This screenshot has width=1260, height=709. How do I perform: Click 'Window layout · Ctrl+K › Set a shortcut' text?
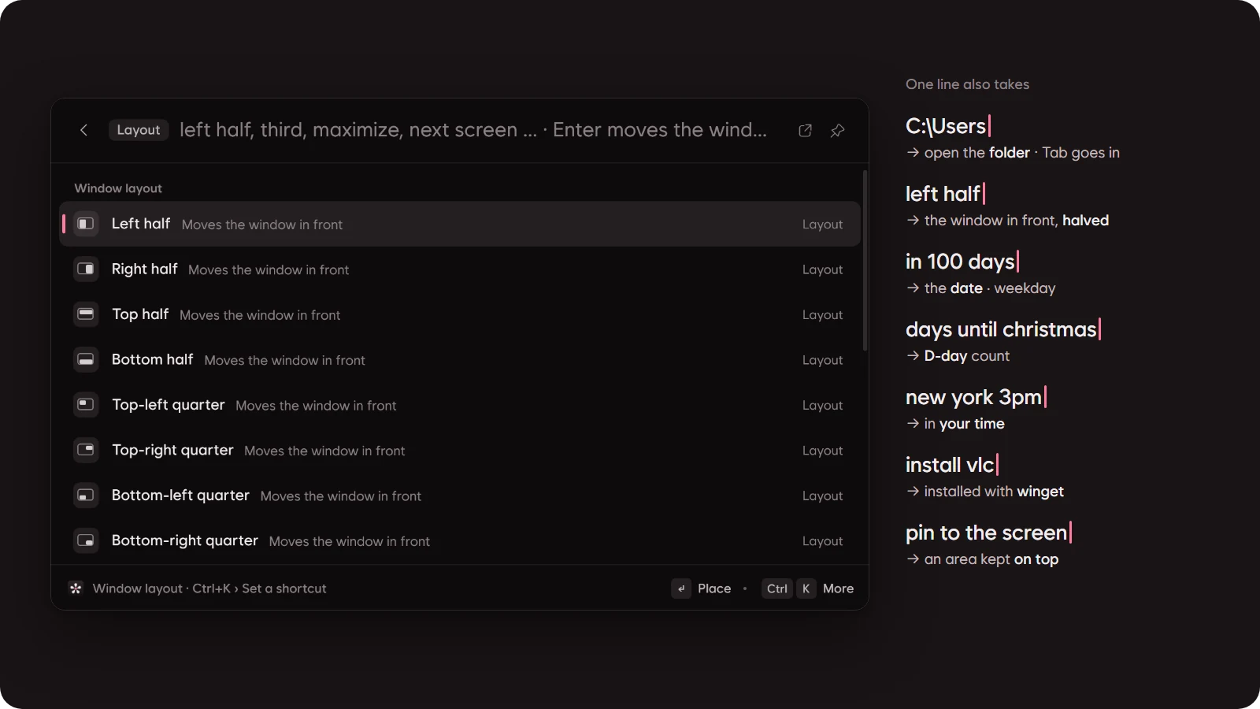pyautogui.click(x=209, y=588)
